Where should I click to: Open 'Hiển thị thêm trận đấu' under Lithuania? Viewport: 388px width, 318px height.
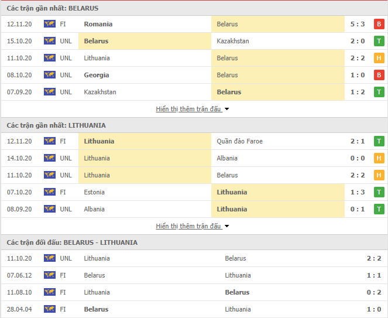tap(188, 226)
